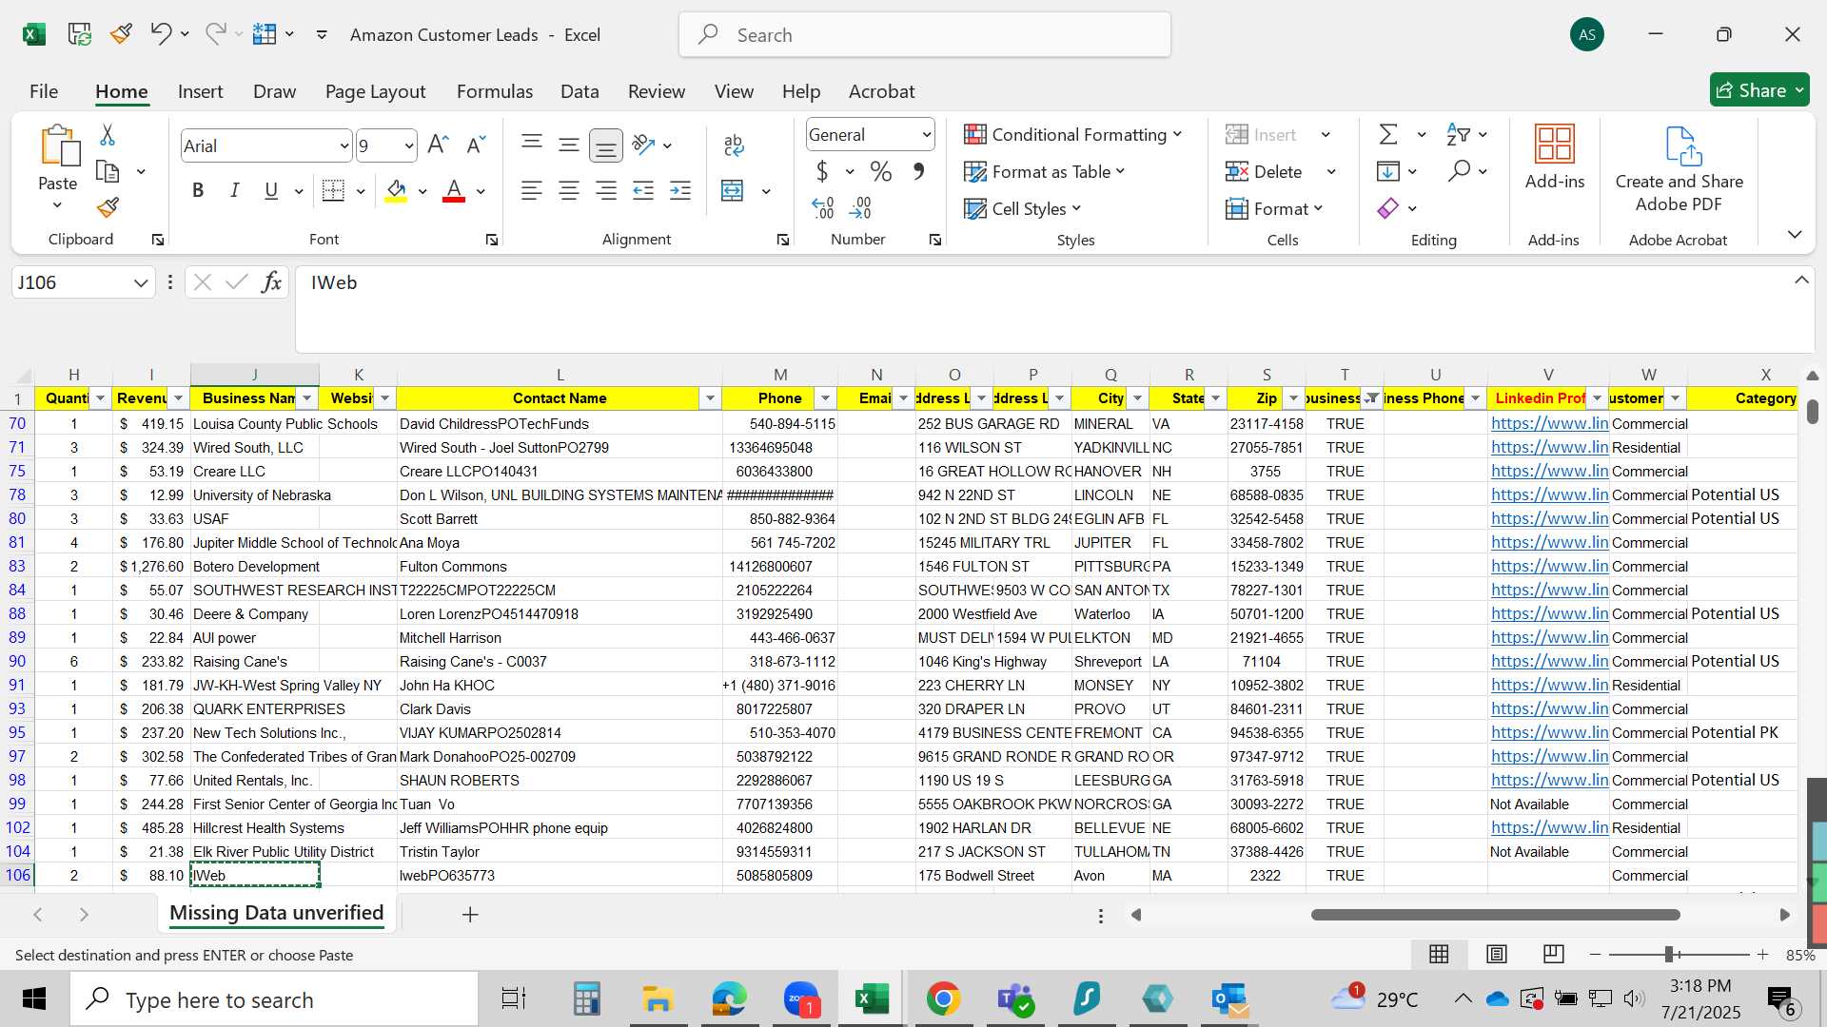
Task: Open Linkedin link for Louisa County Public Schools
Action: (1549, 423)
